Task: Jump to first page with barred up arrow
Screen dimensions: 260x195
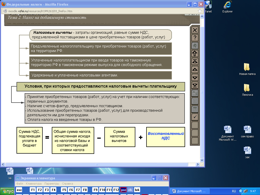Action: coord(195,61)
